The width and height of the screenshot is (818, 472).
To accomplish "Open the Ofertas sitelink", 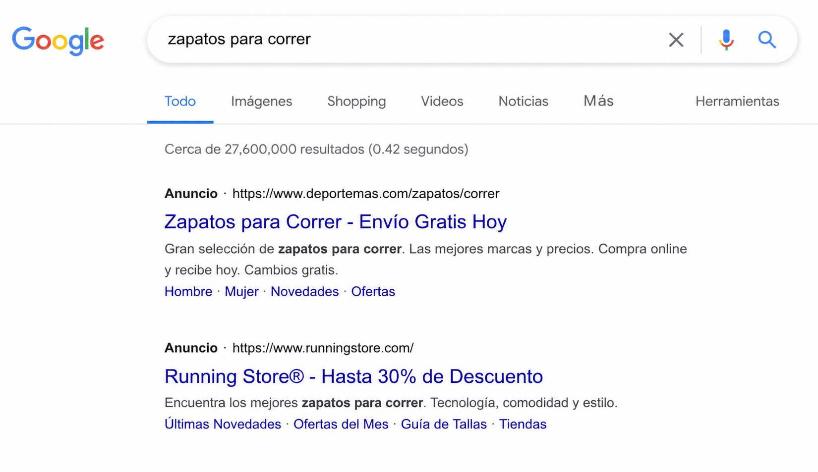I will point(373,291).
